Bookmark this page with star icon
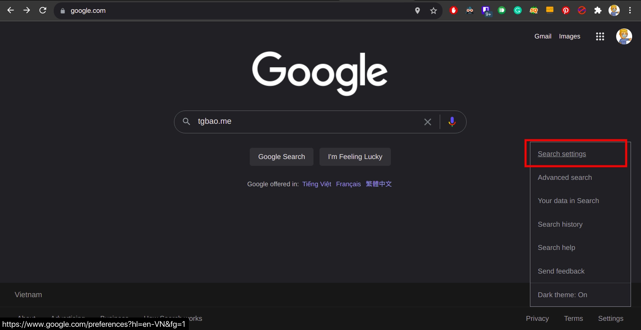This screenshot has width=641, height=330. (433, 11)
